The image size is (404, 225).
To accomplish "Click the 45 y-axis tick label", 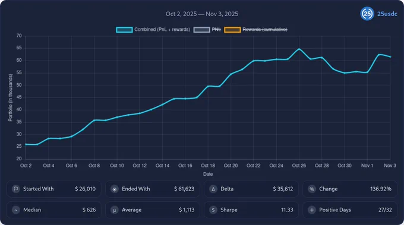I will (19, 97).
